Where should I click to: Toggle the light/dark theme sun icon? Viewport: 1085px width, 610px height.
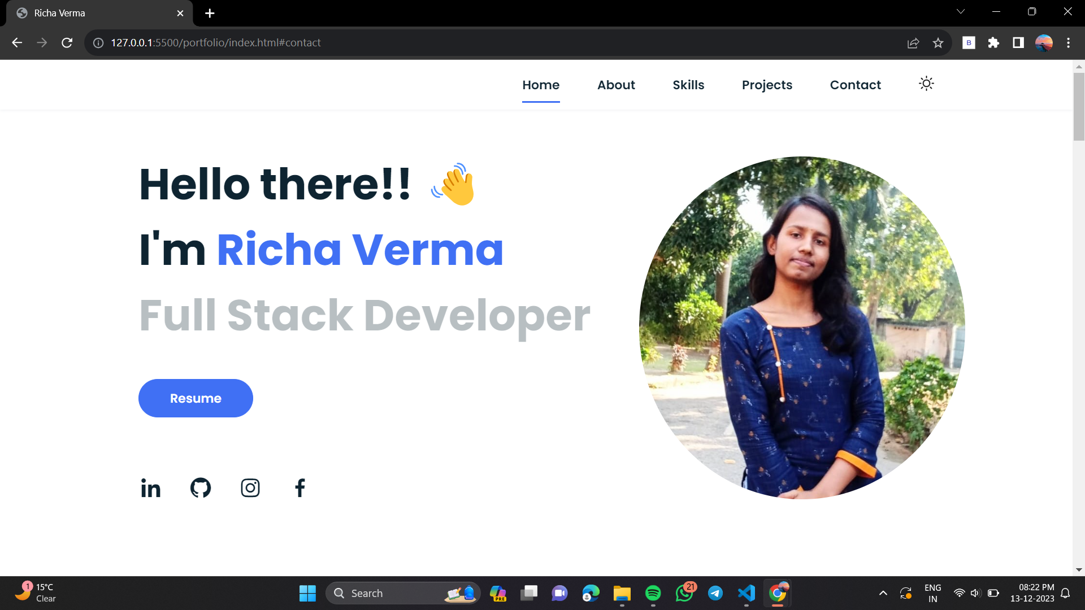point(926,84)
